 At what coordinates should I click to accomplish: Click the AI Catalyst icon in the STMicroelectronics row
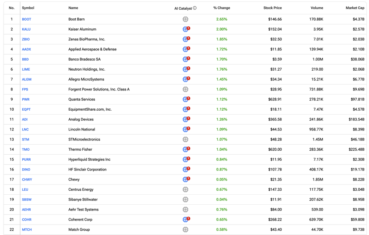point(186,139)
